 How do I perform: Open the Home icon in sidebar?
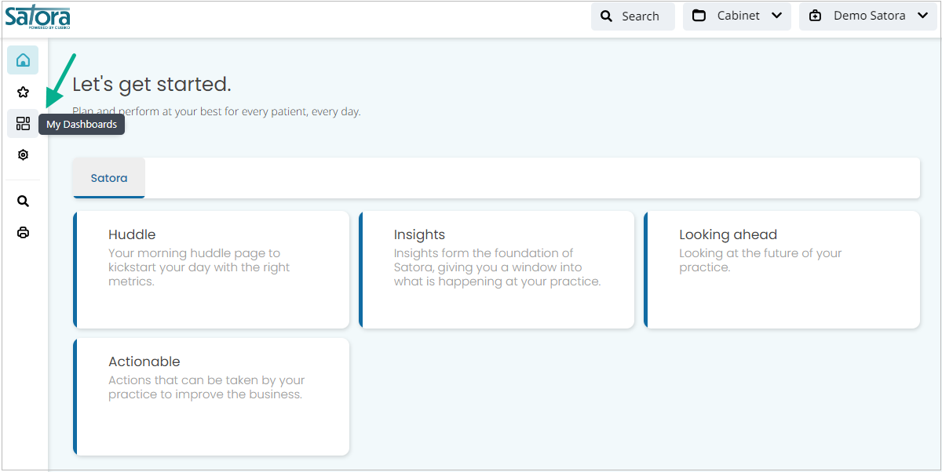[x=23, y=60]
